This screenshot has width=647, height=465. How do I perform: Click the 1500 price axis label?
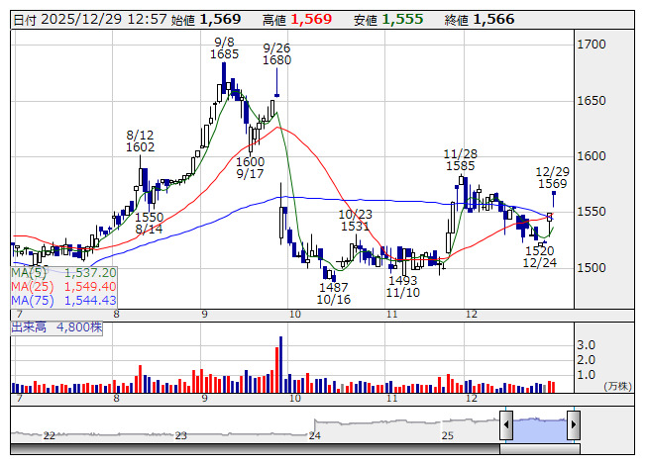pos(592,268)
